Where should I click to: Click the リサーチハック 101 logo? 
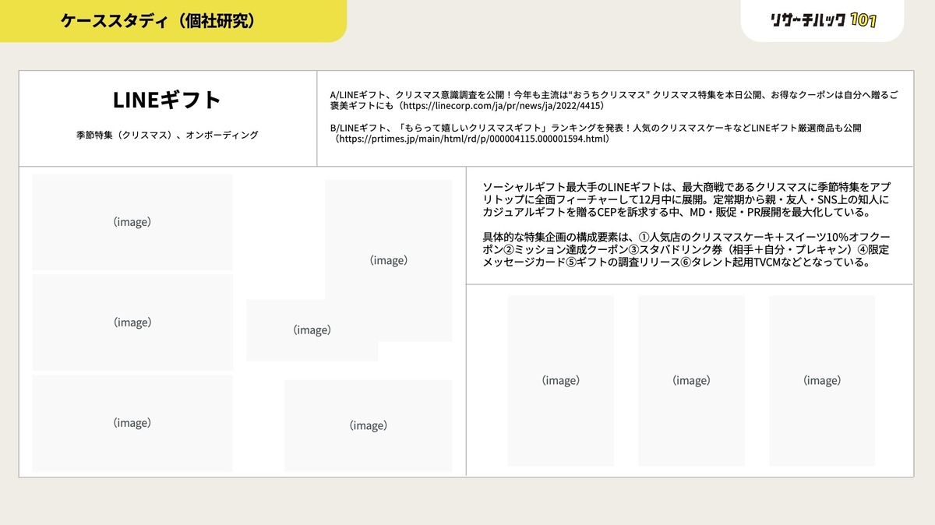[822, 20]
